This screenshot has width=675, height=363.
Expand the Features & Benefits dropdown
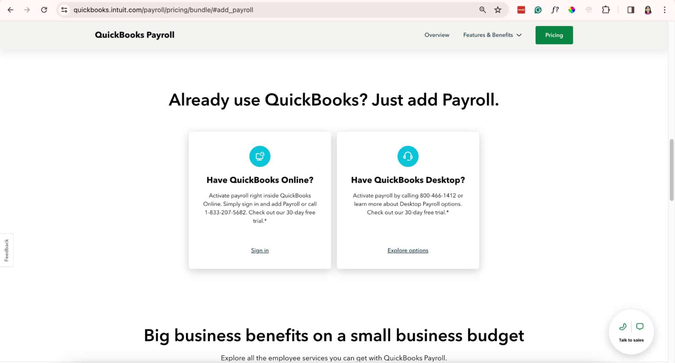492,35
